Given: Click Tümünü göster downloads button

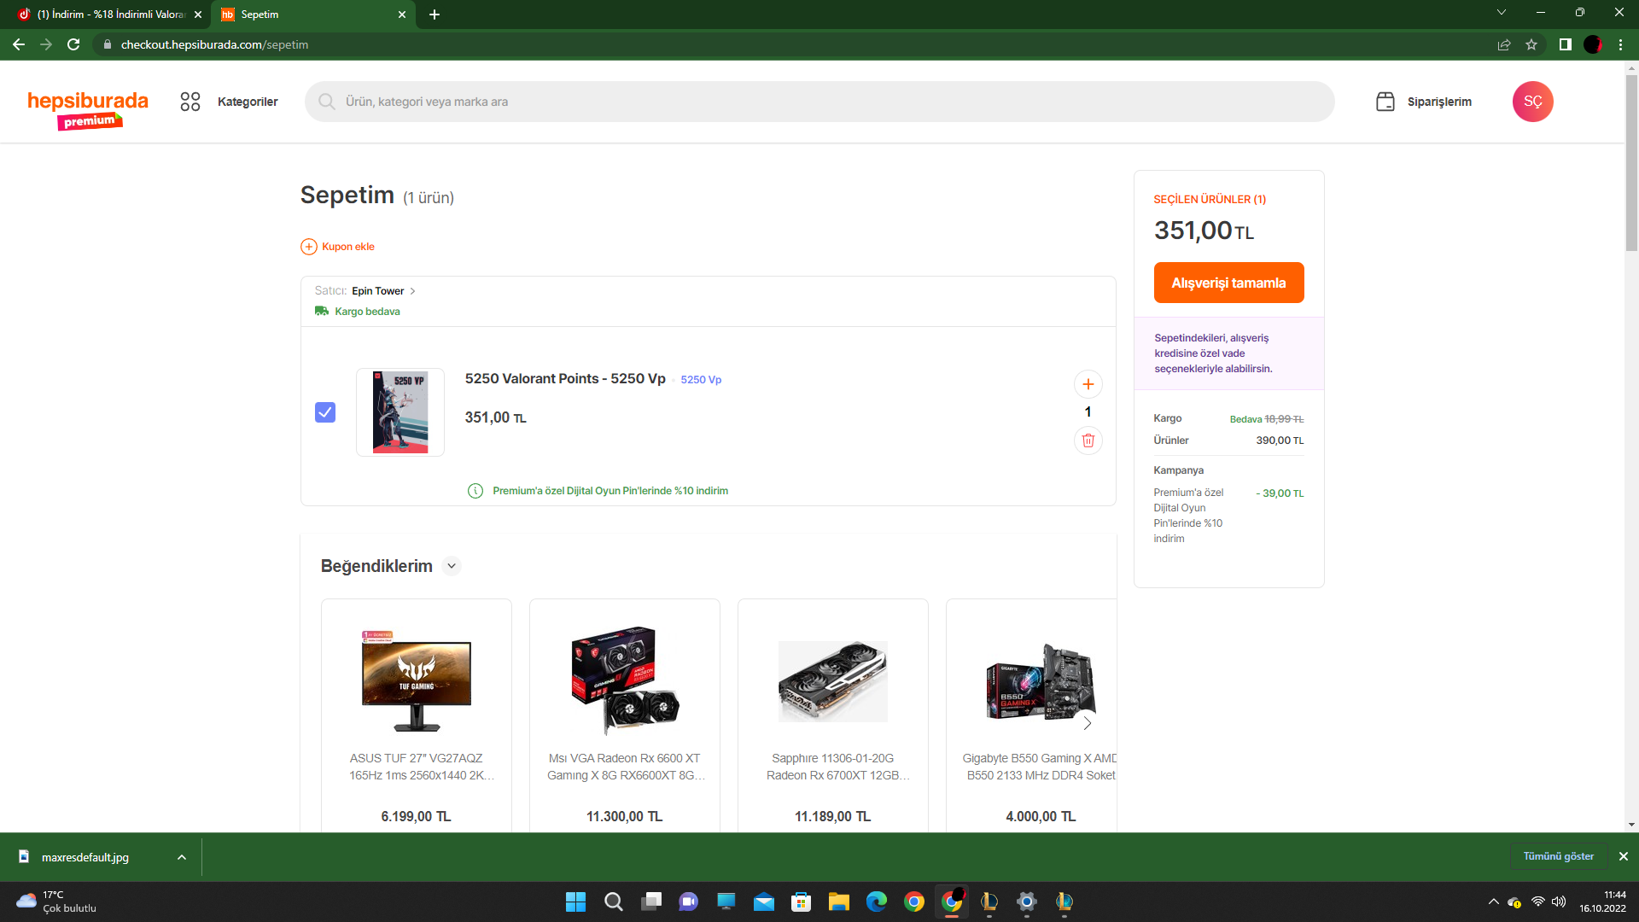Looking at the screenshot, I should (1558, 856).
